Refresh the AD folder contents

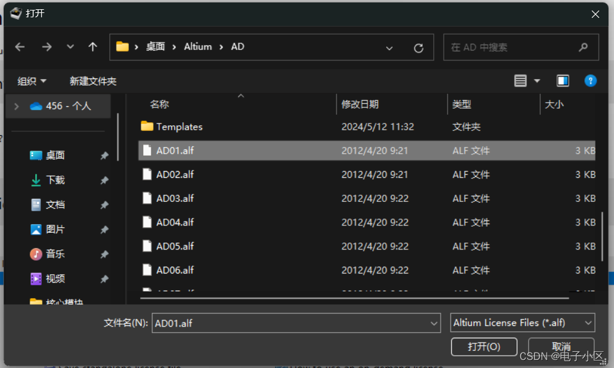418,47
